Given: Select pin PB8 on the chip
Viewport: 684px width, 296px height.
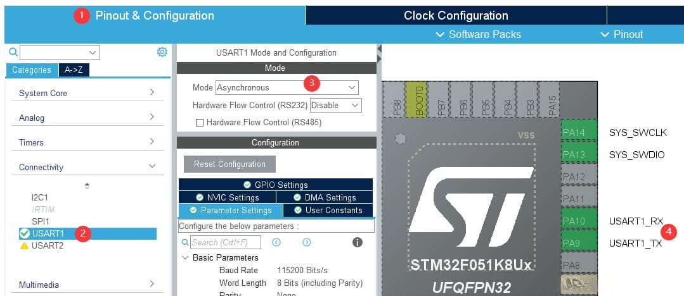Looking at the screenshot, I should (394, 99).
